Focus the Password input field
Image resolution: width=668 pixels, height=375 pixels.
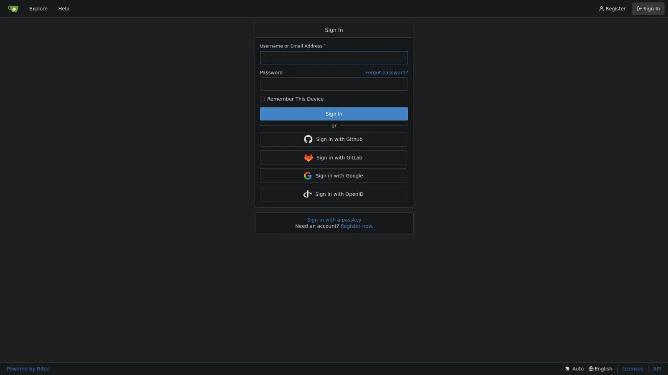tap(334, 84)
